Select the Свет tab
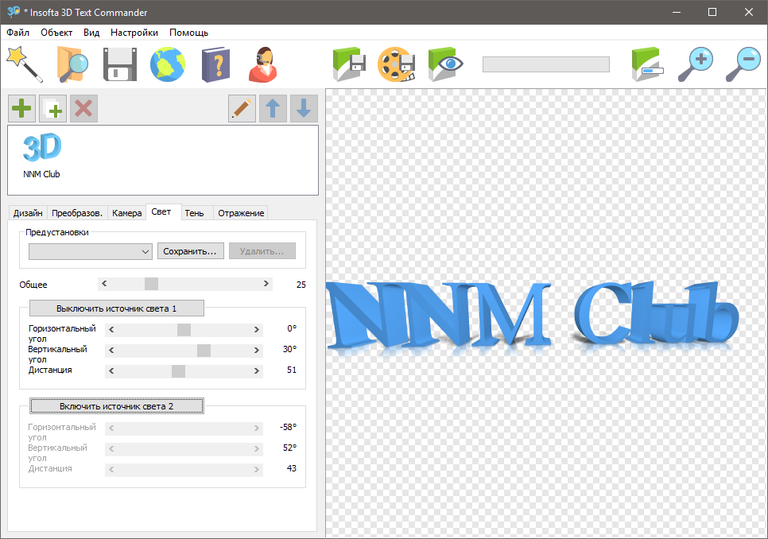768x539 pixels. pyautogui.click(x=164, y=212)
